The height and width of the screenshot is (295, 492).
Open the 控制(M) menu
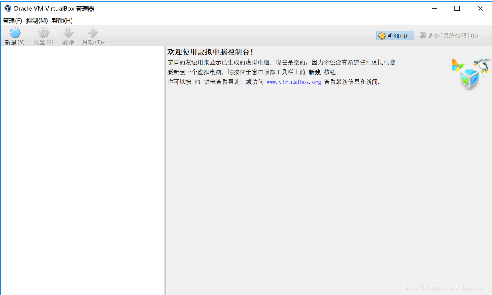pos(37,20)
